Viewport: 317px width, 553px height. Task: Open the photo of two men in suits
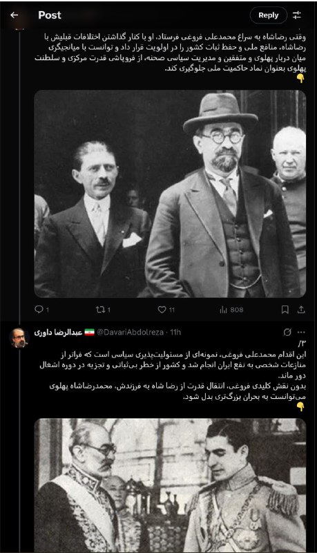tap(170, 194)
